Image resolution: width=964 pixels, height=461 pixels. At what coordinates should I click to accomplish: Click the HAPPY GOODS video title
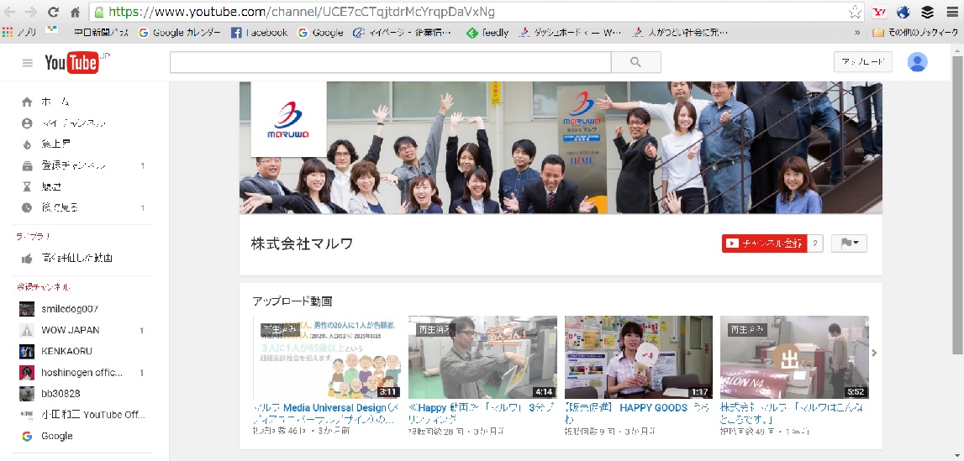click(638, 413)
